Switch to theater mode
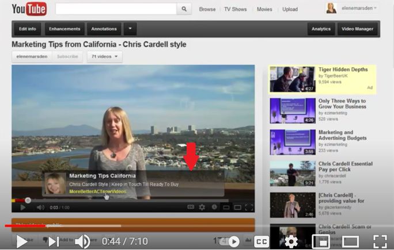This screenshot has width=394, height=250. [x=350, y=241]
